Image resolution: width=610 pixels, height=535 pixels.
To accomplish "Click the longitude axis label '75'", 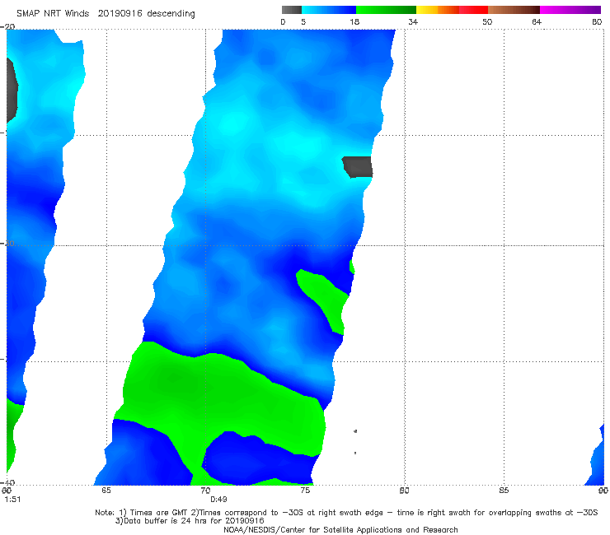I will 305,491.
